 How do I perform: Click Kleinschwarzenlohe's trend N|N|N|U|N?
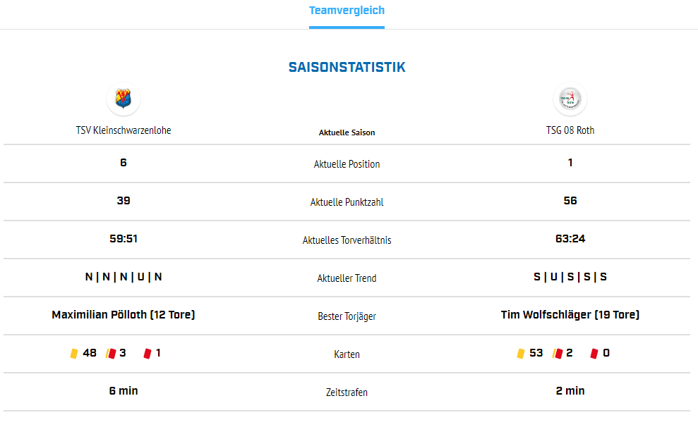pyautogui.click(x=124, y=277)
